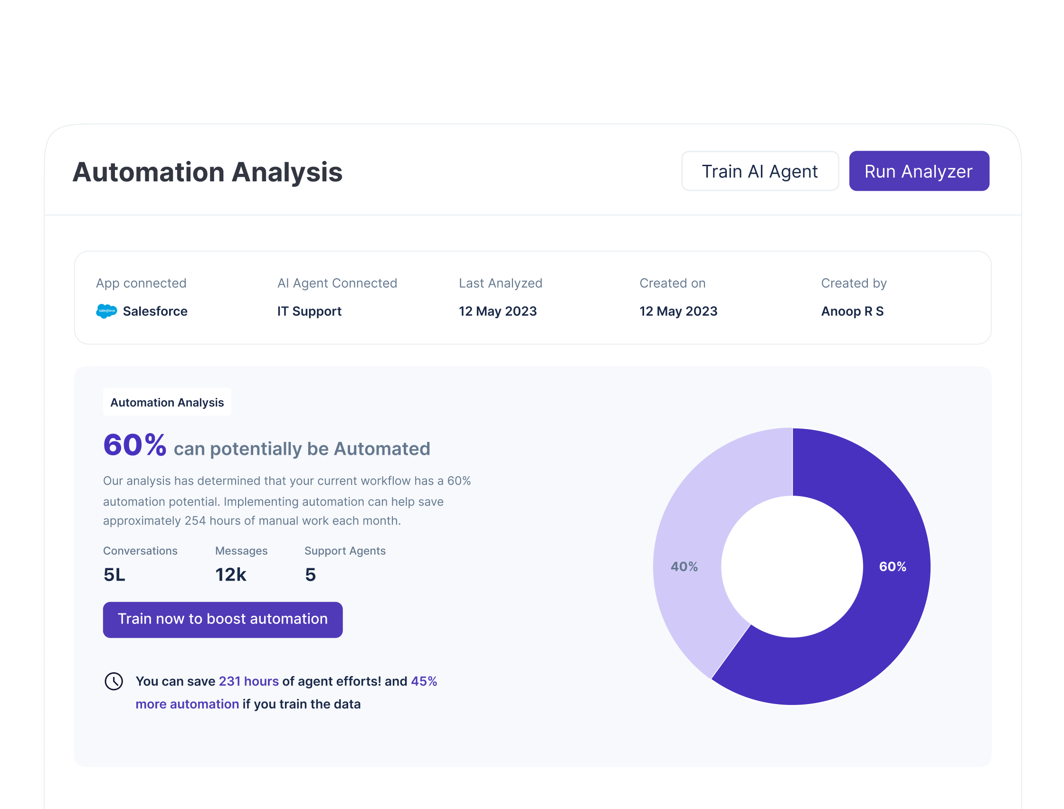Click the dark purple 60% donut segment
The image size is (1064, 809).
pos(893,566)
